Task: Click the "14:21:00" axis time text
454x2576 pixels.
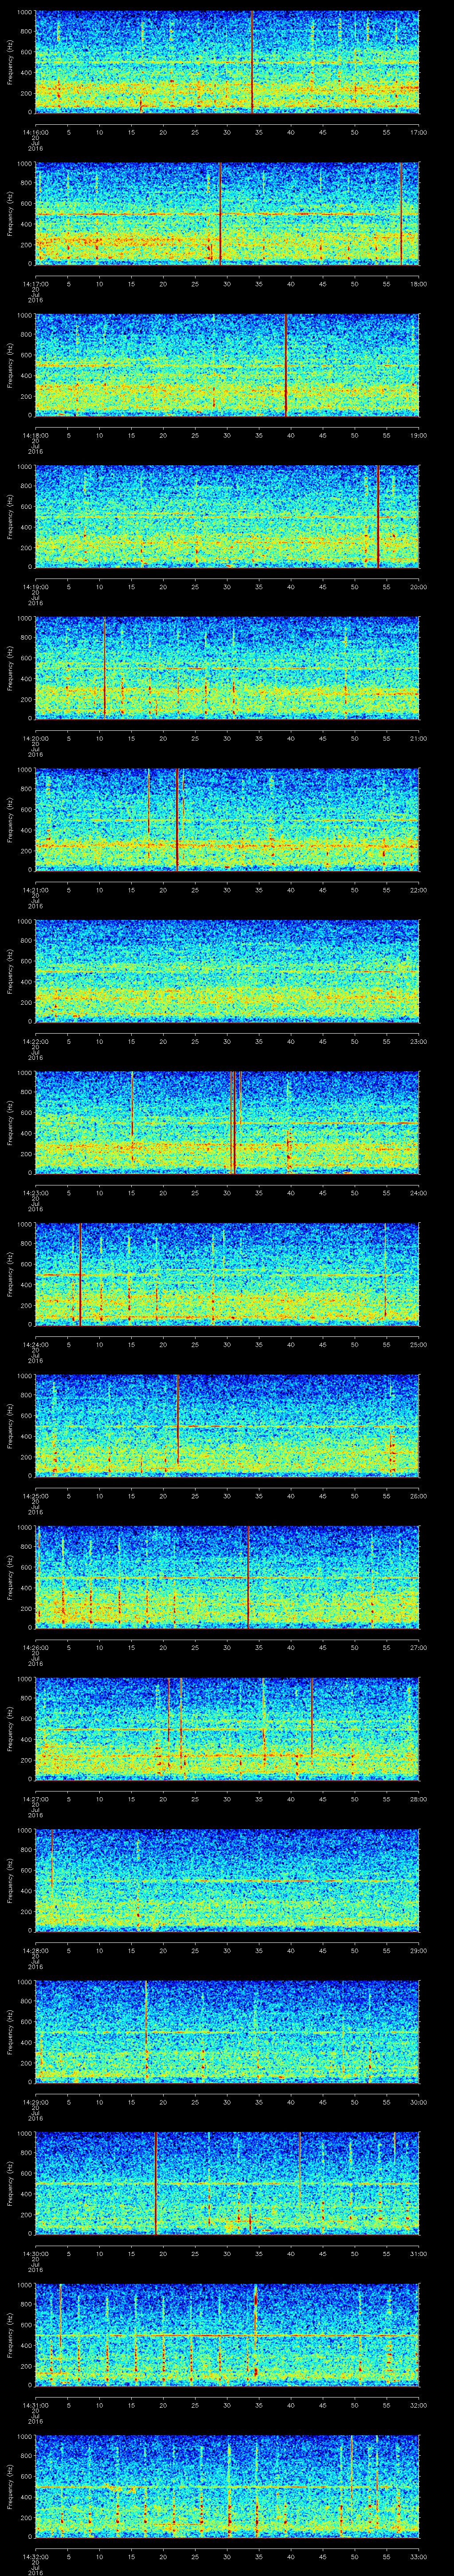Action: coord(35,890)
